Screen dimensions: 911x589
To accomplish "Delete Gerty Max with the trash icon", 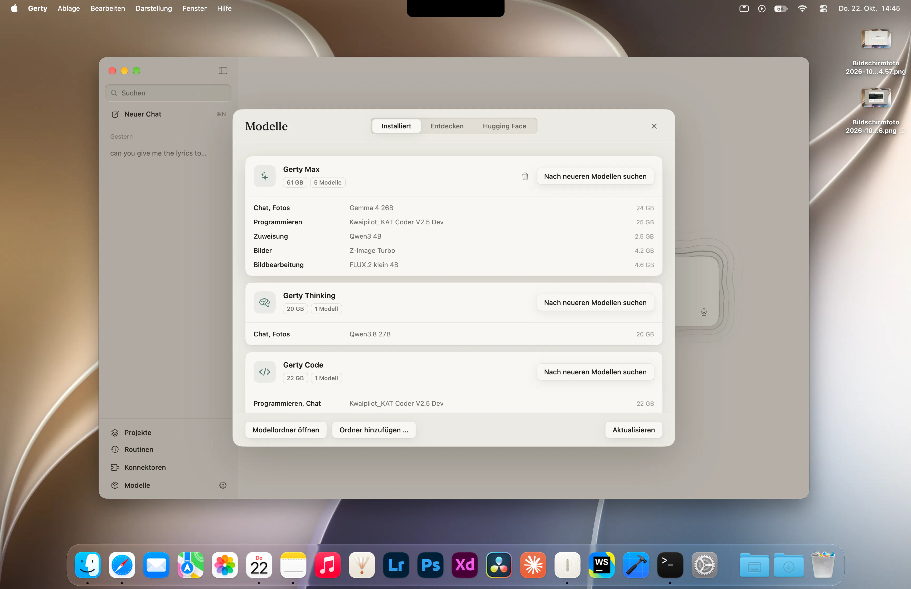I will pos(525,176).
